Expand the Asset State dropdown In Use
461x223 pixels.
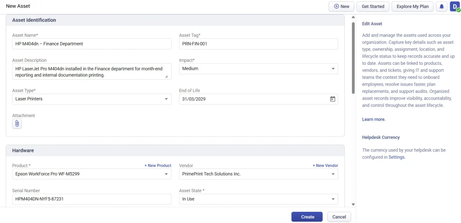pyautogui.click(x=258, y=199)
